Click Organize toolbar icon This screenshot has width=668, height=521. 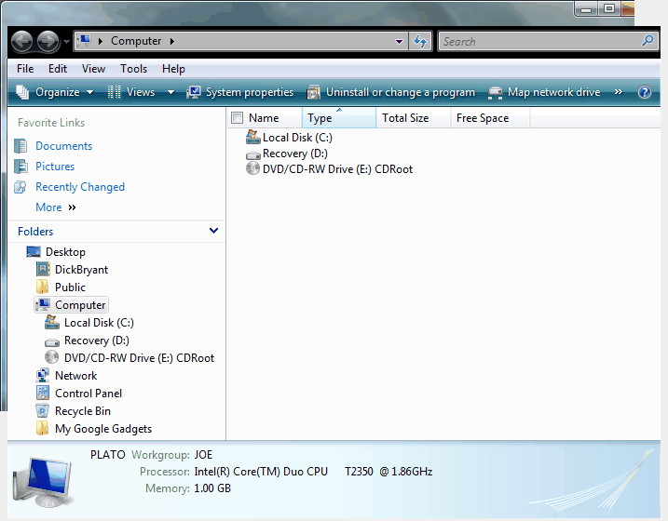coord(22,92)
